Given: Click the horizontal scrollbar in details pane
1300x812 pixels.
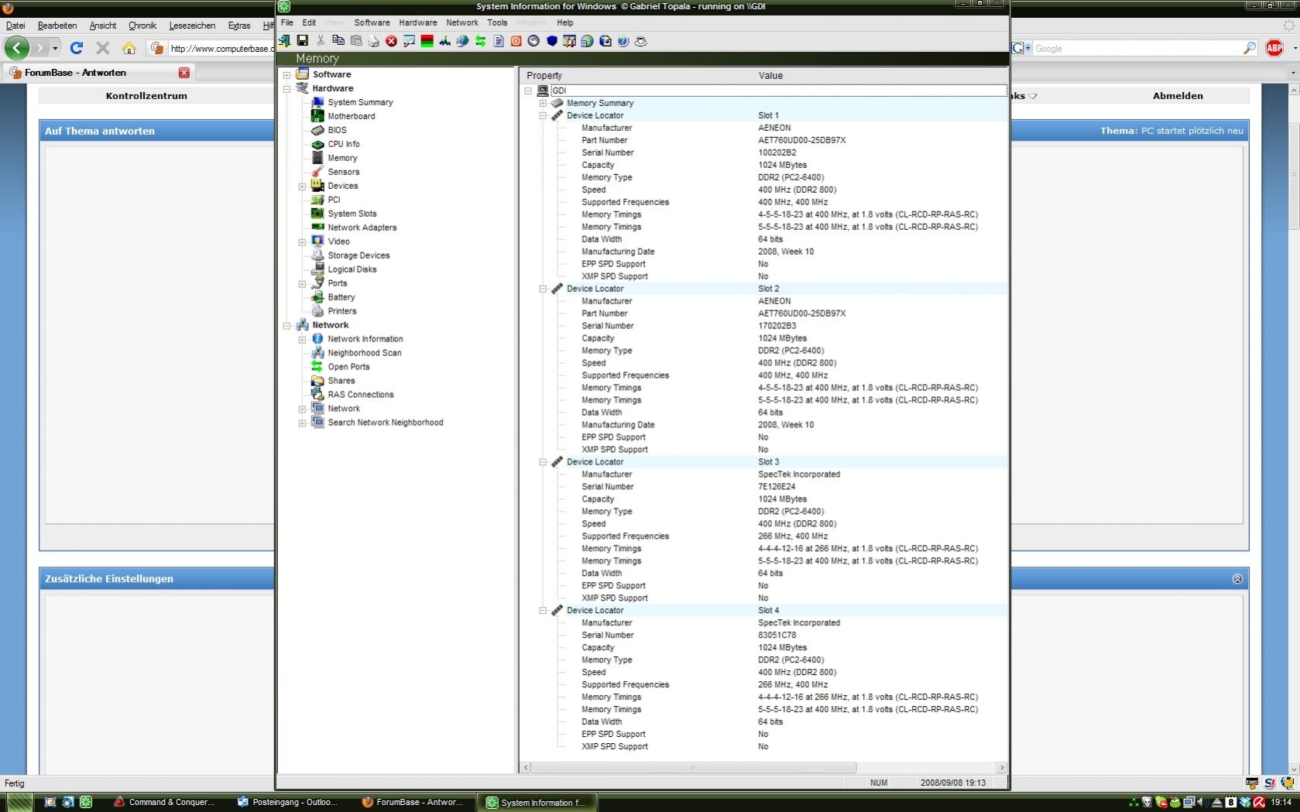Looking at the screenshot, I should (693, 768).
